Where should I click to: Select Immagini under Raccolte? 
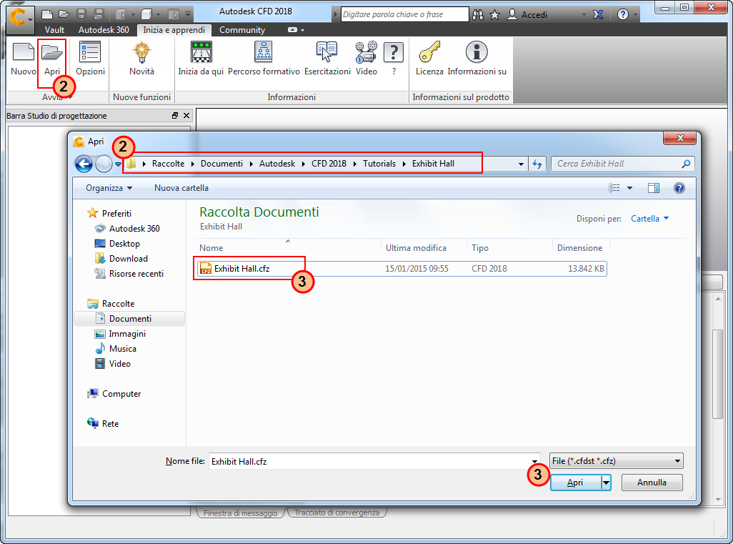[x=127, y=334]
